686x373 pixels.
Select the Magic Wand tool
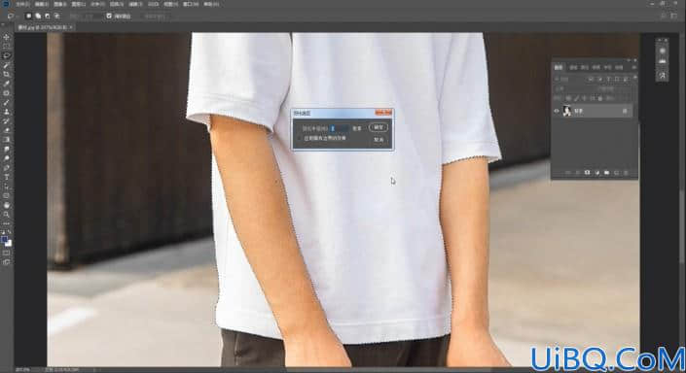[7, 65]
